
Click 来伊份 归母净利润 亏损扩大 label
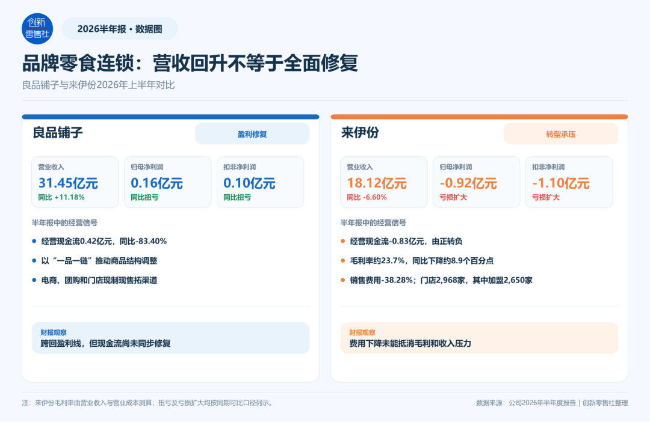pos(453,197)
